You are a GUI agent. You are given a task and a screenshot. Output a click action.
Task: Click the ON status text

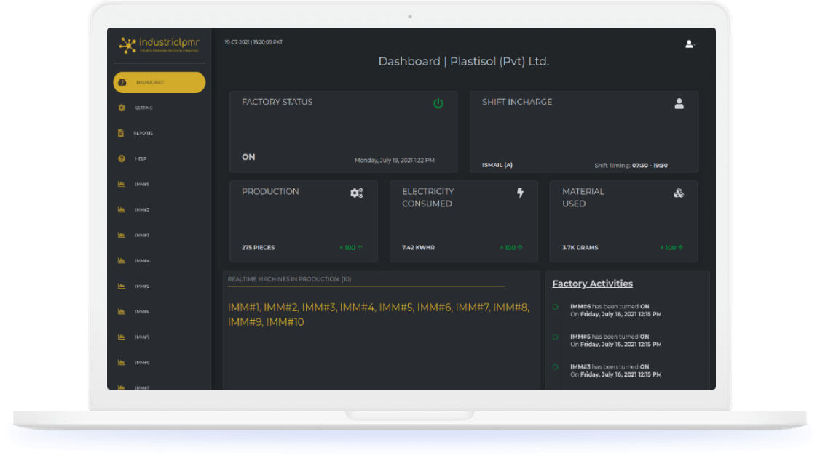pos(248,157)
